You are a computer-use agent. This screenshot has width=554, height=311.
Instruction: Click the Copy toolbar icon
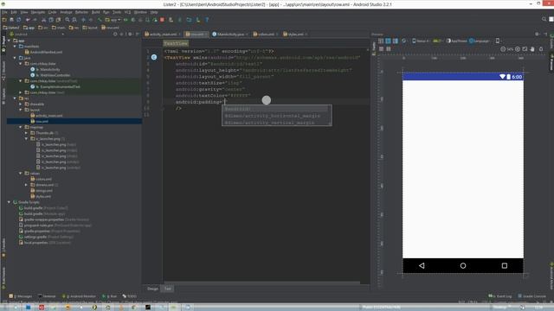pyautogui.click(x=51, y=20)
